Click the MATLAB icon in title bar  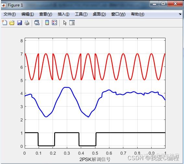click(4, 5)
